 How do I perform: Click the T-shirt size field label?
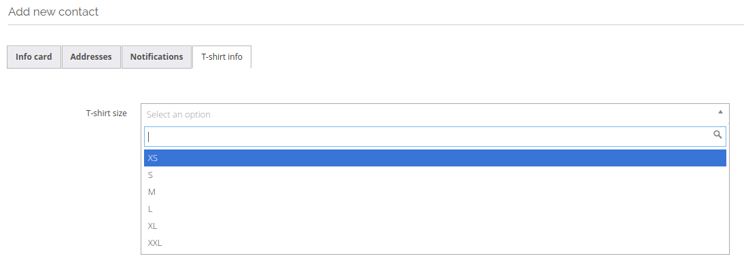106,113
